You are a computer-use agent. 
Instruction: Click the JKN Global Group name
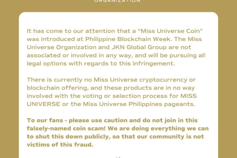click(x=139, y=47)
